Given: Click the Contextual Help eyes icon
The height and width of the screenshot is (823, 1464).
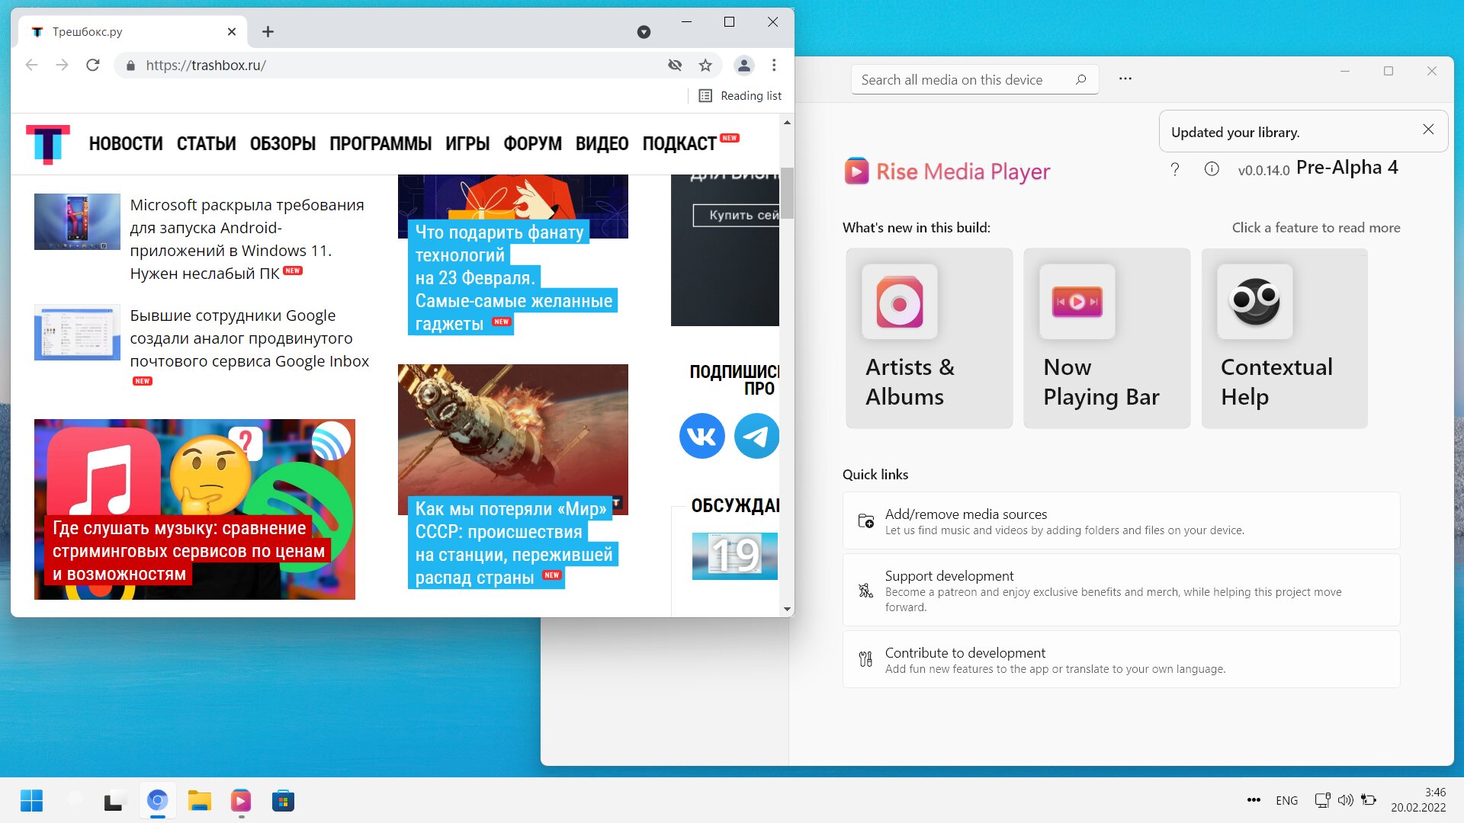Looking at the screenshot, I should point(1255,302).
